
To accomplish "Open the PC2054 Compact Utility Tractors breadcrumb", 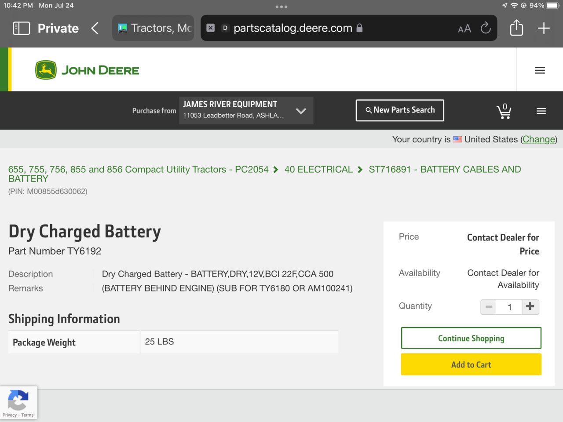I will 139,169.
